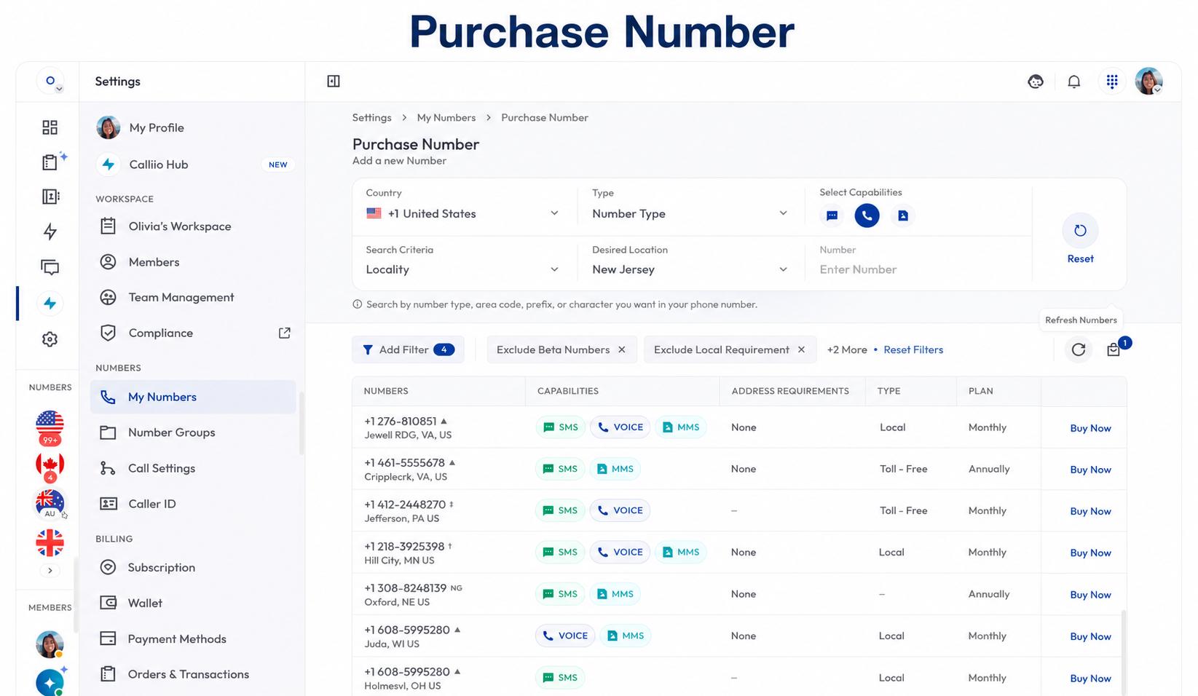The image size is (1198, 696).
Task: Click the Reset circular arrow icon
Action: pyautogui.click(x=1080, y=231)
